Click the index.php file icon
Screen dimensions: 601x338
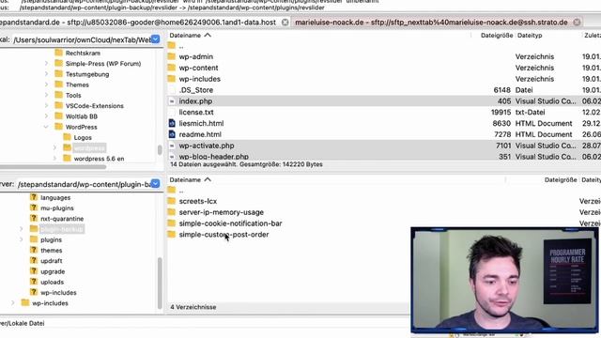tap(172, 101)
